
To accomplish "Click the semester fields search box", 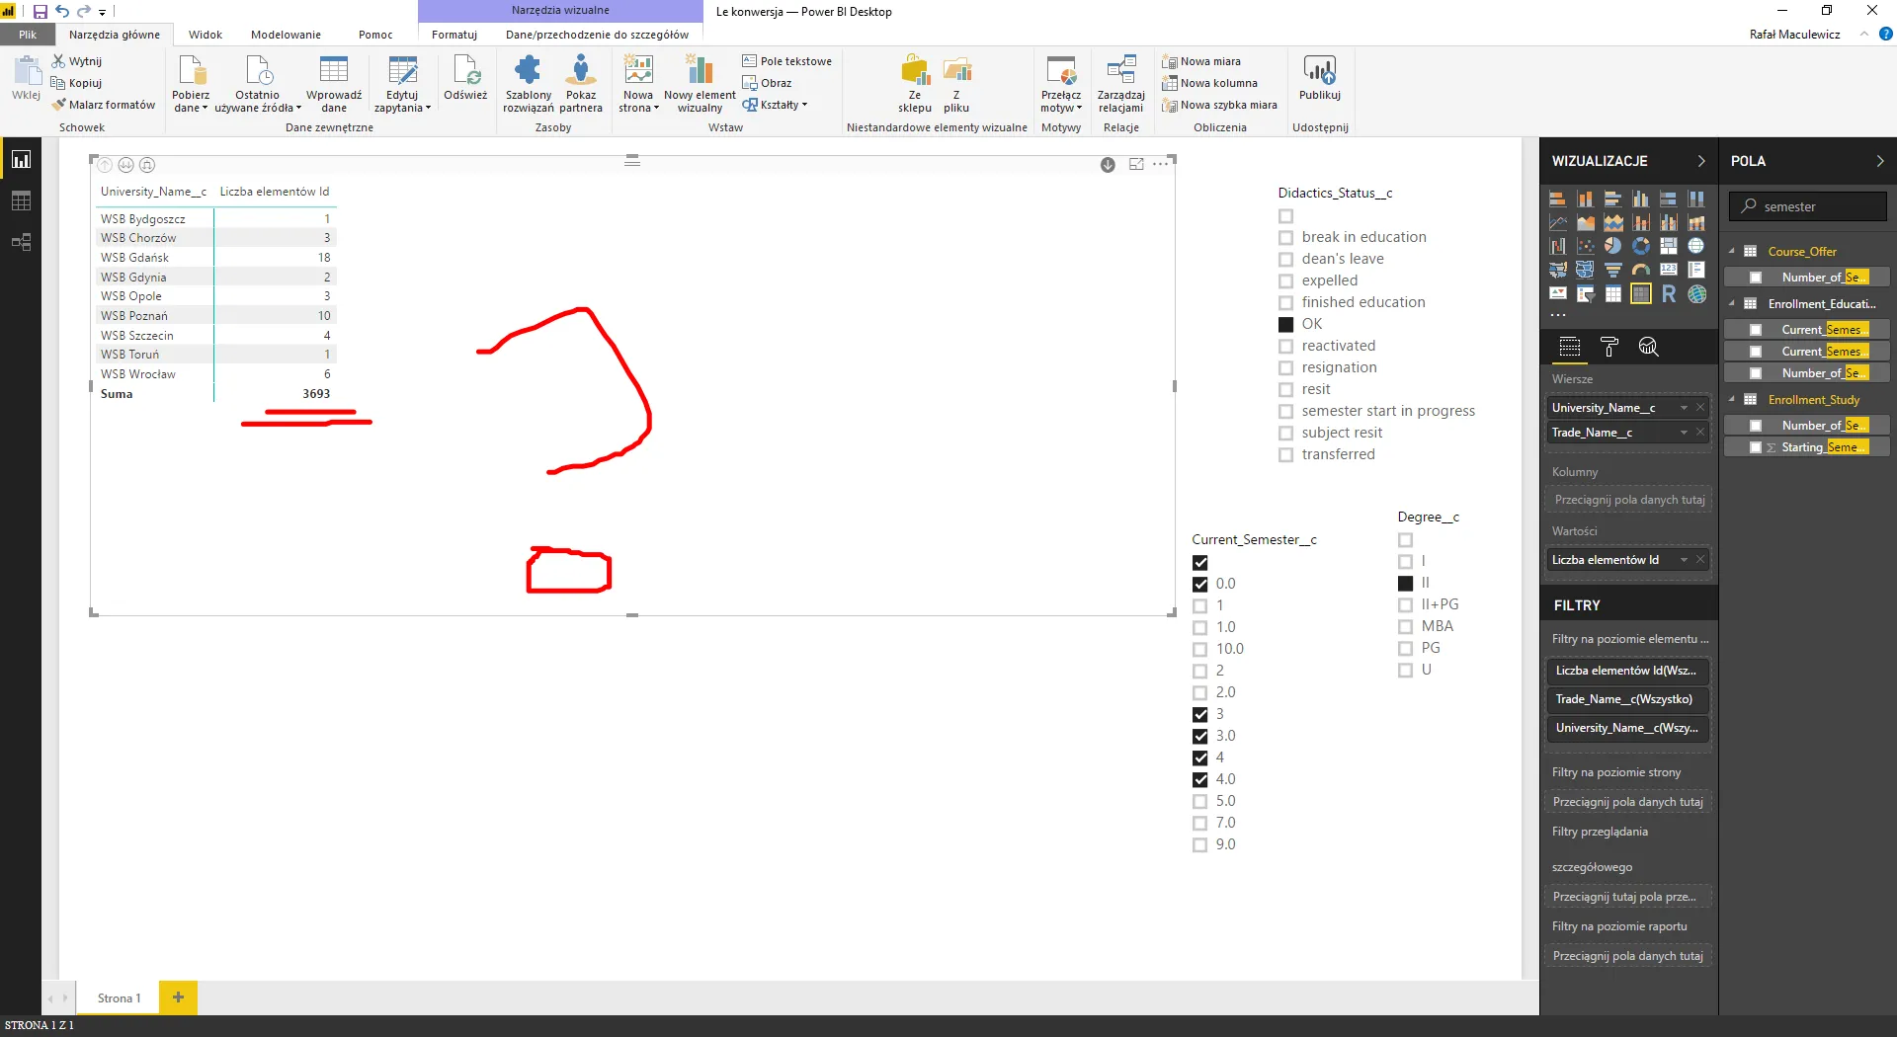I will pyautogui.click(x=1808, y=206).
